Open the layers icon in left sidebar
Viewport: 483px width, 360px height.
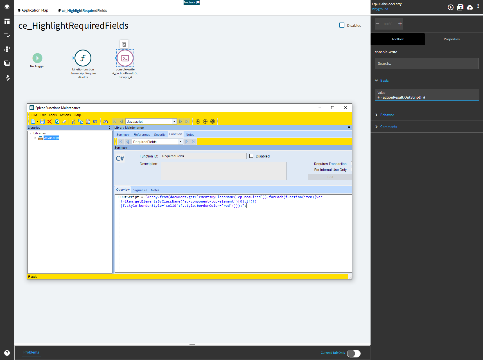click(x=7, y=7)
